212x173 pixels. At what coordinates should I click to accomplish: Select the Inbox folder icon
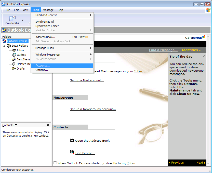click(14, 50)
